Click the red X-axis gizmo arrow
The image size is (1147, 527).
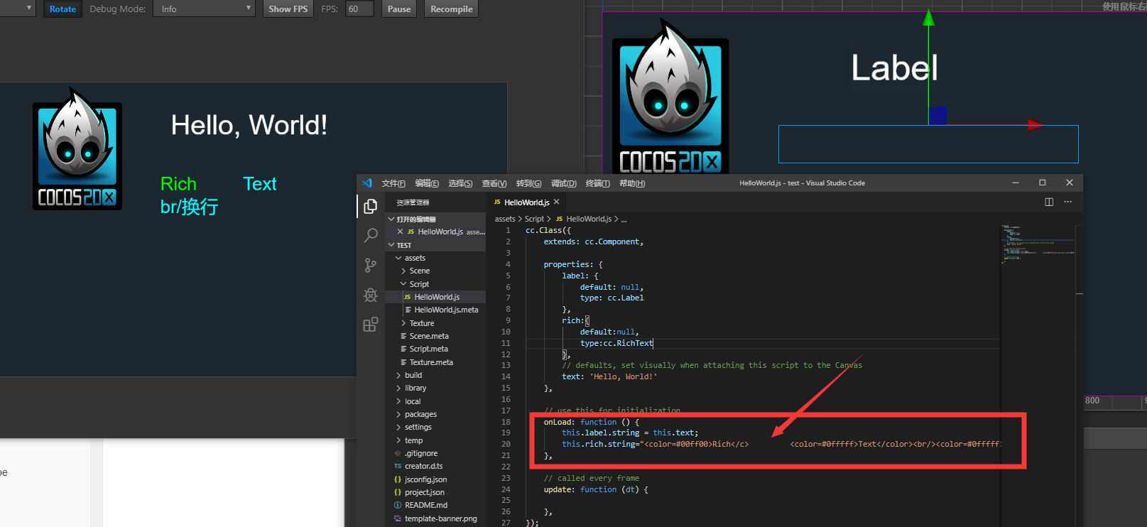click(1035, 125)
